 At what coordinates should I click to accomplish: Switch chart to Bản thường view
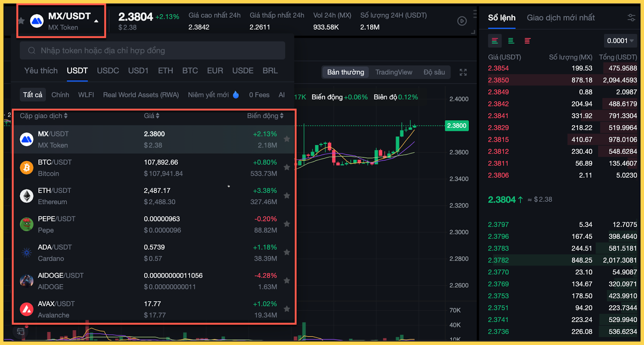(345, 72)
